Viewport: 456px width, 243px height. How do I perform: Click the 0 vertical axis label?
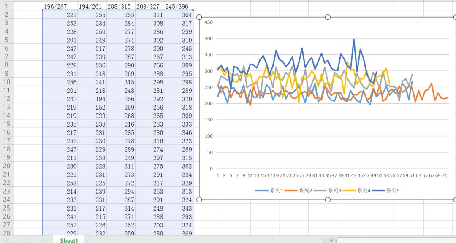(212, 169)
